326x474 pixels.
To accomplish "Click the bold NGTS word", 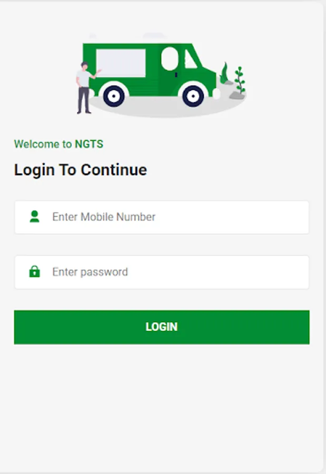I will (89, 144).
